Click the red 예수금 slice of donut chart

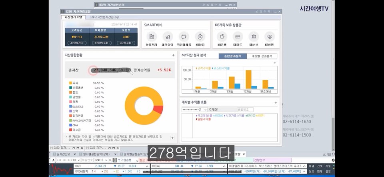tap(159, 110)
